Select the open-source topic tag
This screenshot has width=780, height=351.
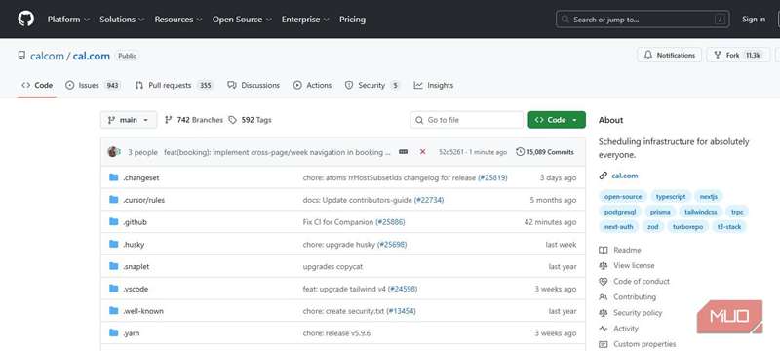point(623,196)
